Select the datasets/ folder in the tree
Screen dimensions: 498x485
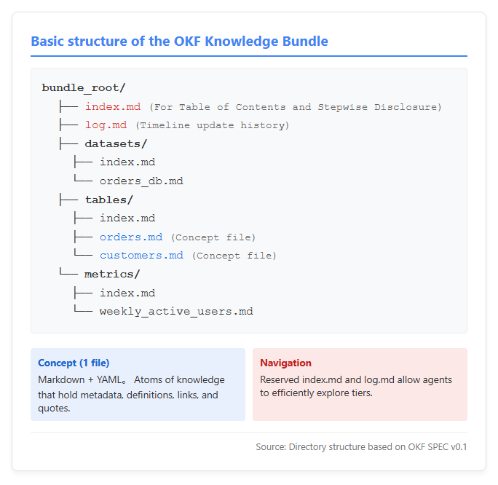tap(116, 143)
